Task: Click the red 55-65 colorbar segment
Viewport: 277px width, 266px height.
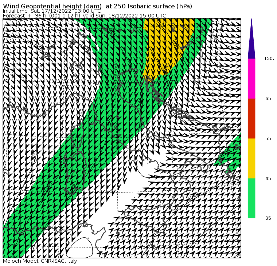Action: [251, 118]
